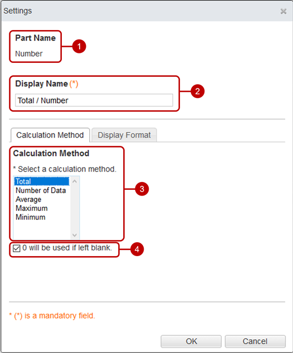The width and height of the screenshot is (293, 353).
Task: Select the Calculation Method tab
Action: [50, 135]
